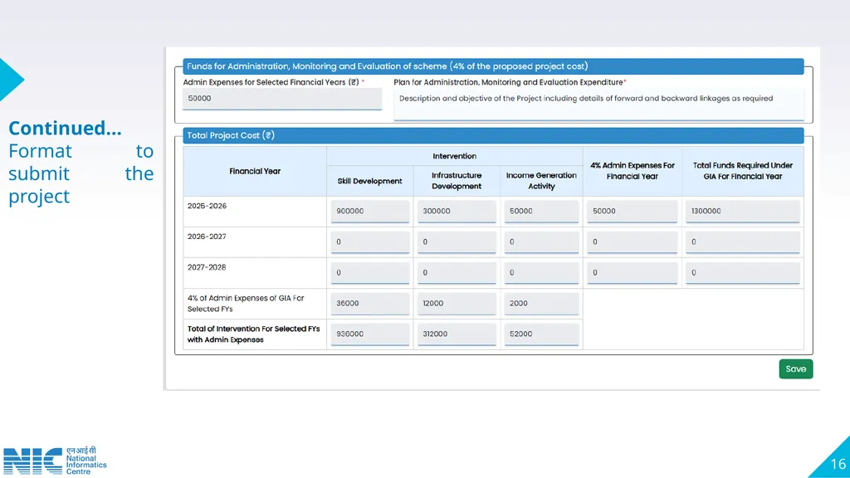Screen dimensions: 850x478
Task: Click the 4% of Admin Expenses of GIA row label
Action: (x=246, y=304)
